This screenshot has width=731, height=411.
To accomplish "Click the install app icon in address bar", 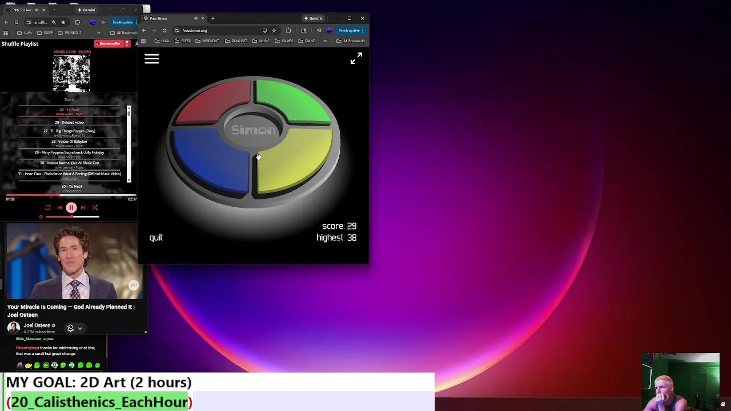I will 264,30.
